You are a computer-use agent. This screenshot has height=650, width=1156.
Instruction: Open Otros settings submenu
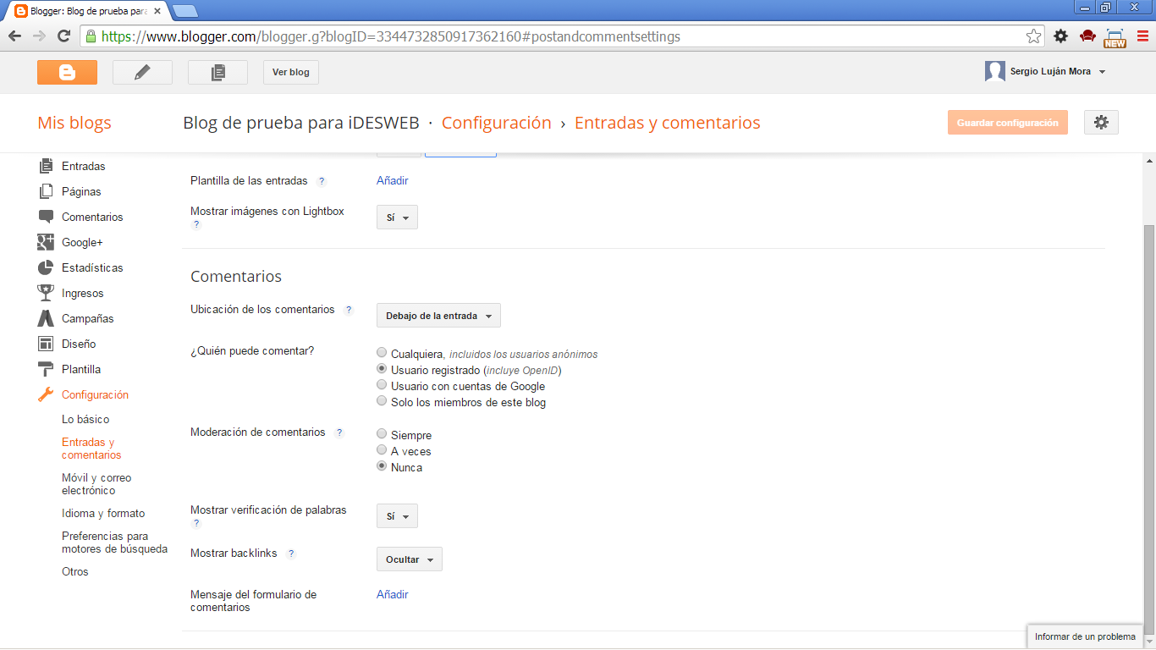[75, 571]
